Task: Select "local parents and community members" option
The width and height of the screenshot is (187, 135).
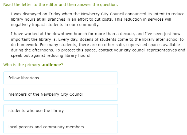Action: pos(60,127)
